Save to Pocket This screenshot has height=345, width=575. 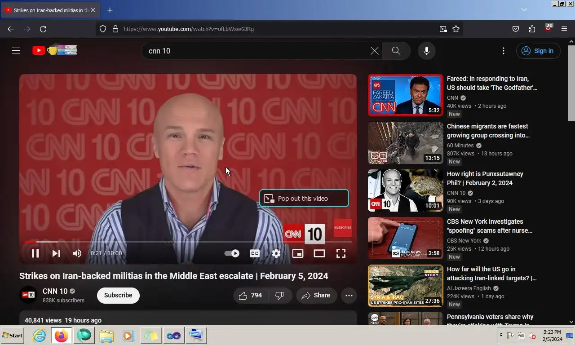tap(516, 29)
